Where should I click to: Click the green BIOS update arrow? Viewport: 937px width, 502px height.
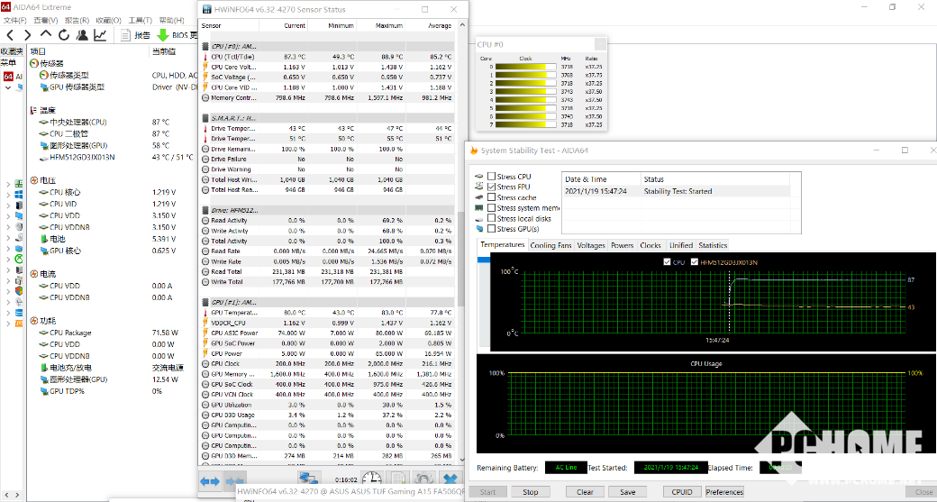point(162,35)
